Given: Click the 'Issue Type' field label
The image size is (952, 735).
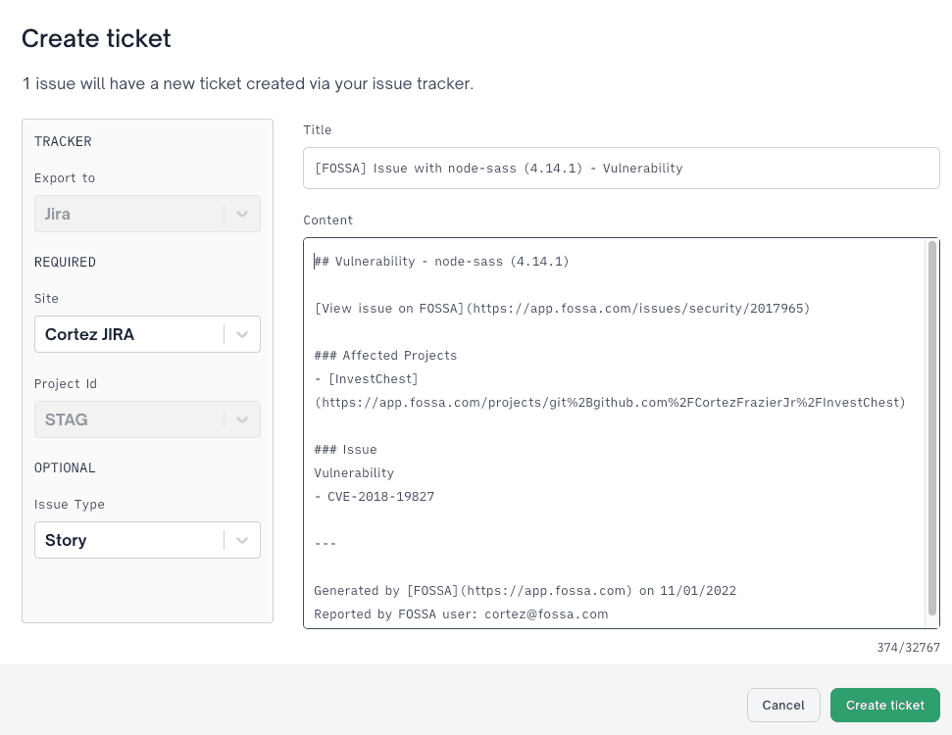Looking at the screenshot, I should 70,505.
